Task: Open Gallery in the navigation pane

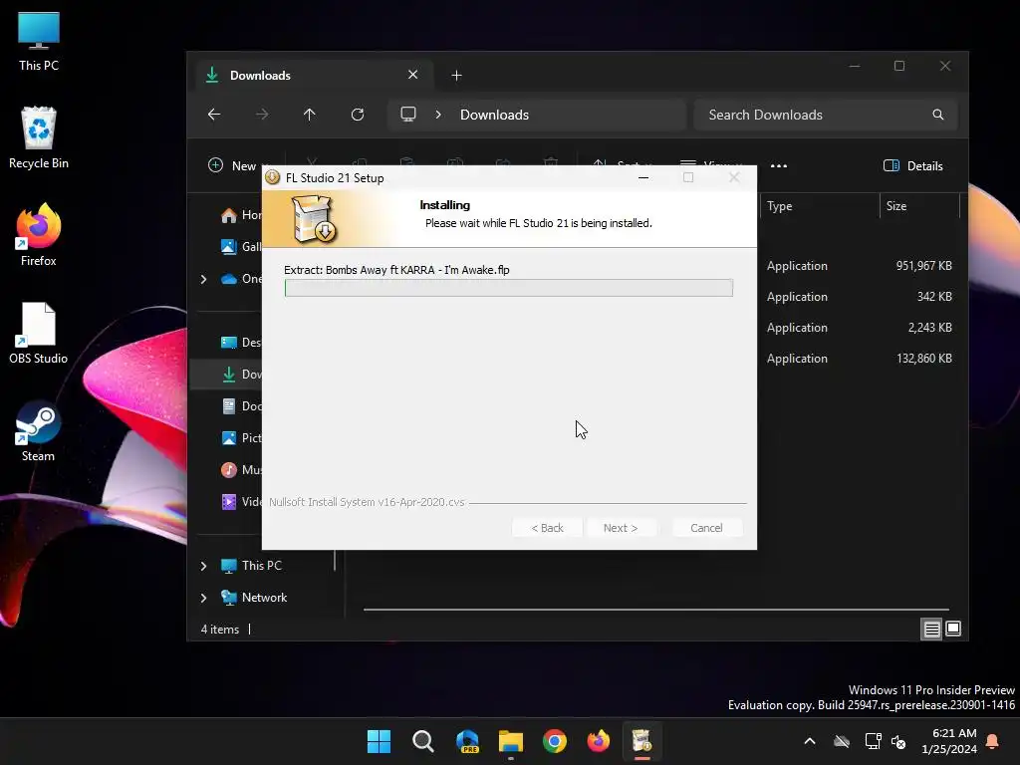Action: tap(241, 247)
